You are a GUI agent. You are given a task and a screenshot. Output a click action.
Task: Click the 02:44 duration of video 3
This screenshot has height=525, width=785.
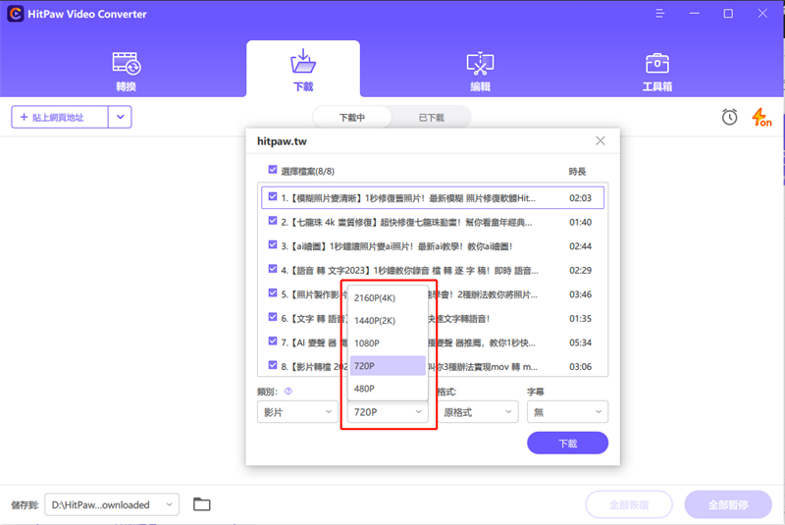580,246
